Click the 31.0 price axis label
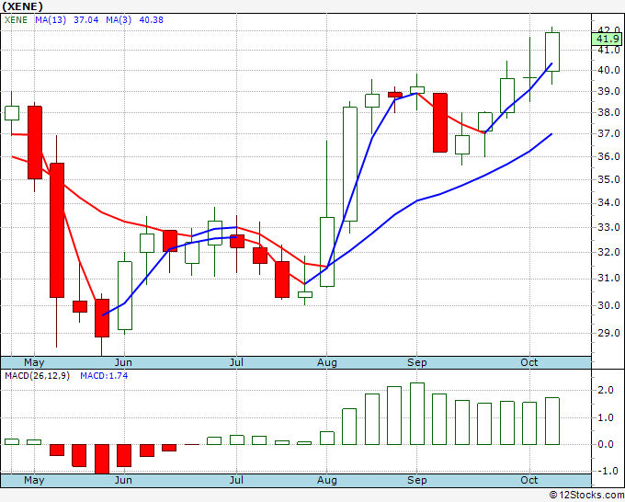The image size is (625, 502). pos(609,278)
